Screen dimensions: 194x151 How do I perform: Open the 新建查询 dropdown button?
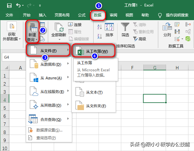coord(32,32)
